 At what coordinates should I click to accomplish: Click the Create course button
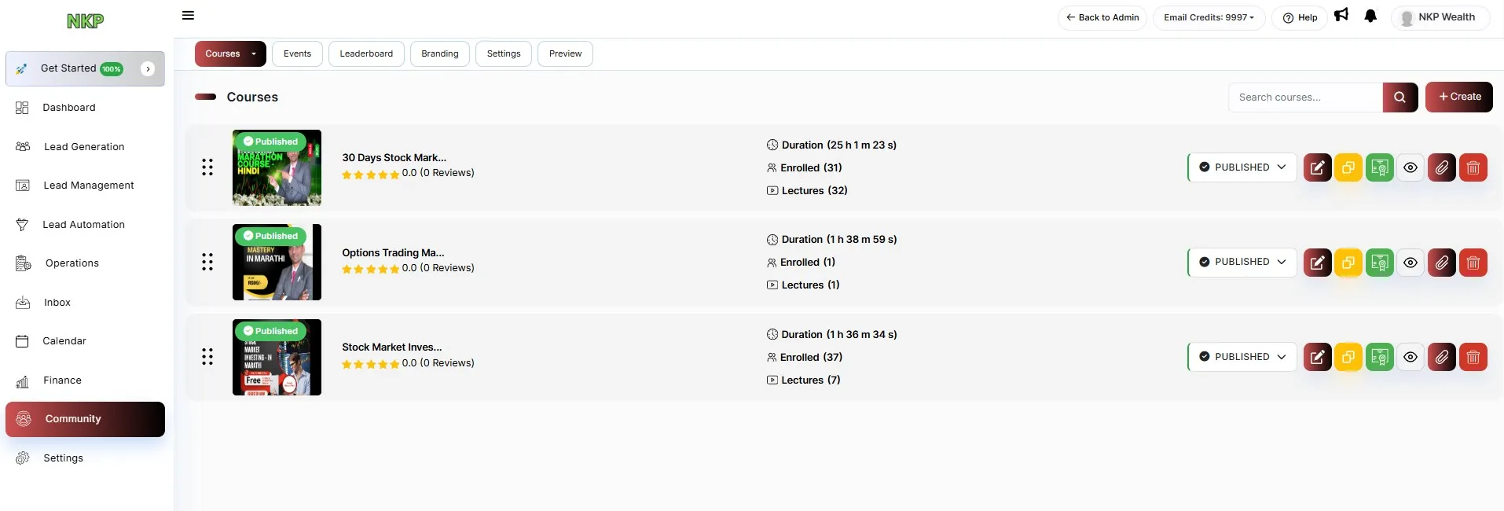pos(1458,97)
